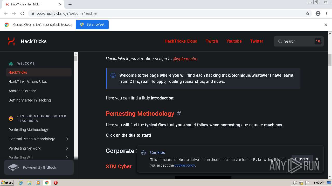332x186 pixels.
Task: Click Powered By GitBook button
Action: click(x=39, y=167)
